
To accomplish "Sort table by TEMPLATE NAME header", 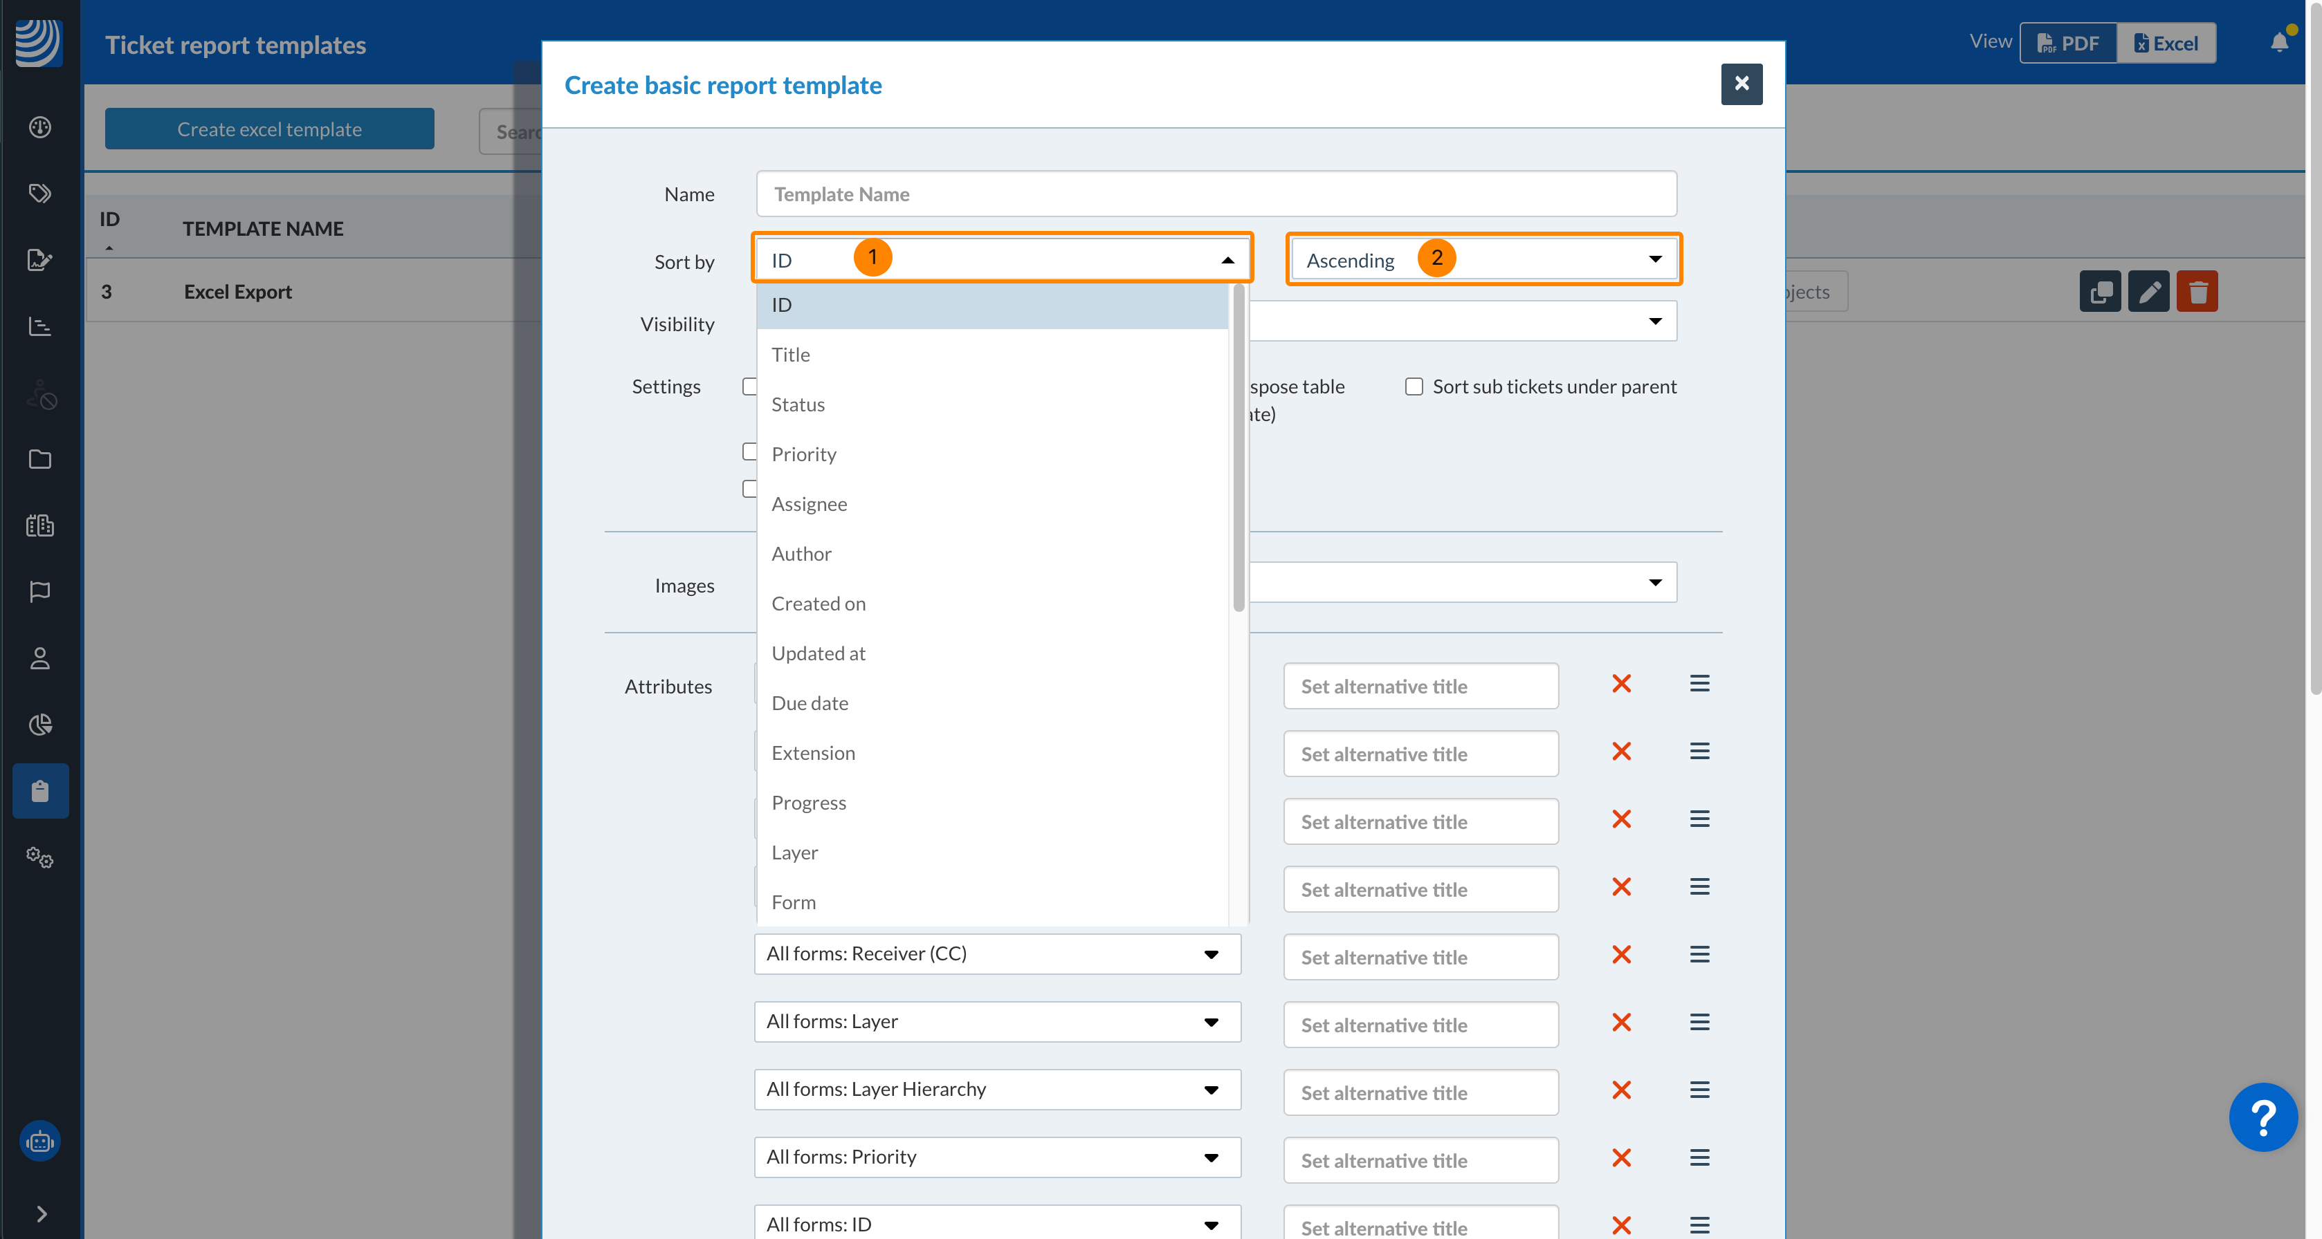I will tap(262, 229).
